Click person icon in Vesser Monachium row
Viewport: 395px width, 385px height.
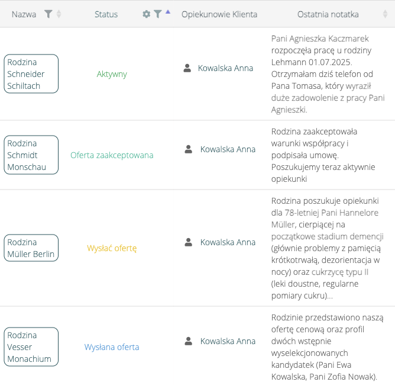189,341
